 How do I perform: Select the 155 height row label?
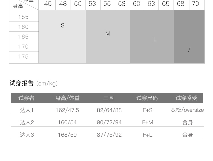click(24, 17)
